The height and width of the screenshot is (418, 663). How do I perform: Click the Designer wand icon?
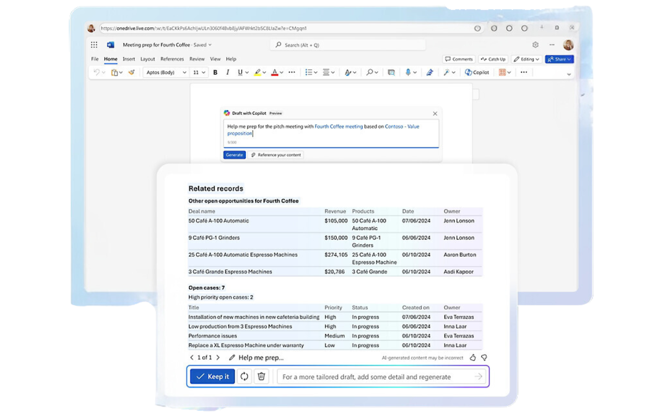pos(447,72)
